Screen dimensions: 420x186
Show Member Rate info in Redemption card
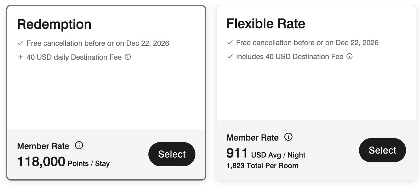79,146
